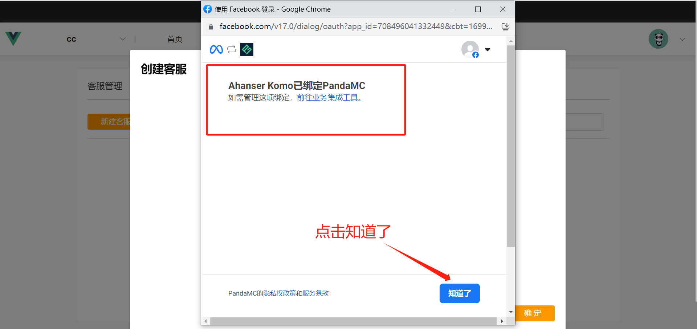Expand the user menu chevron
The image size is (697, 329).
[682, 39]
